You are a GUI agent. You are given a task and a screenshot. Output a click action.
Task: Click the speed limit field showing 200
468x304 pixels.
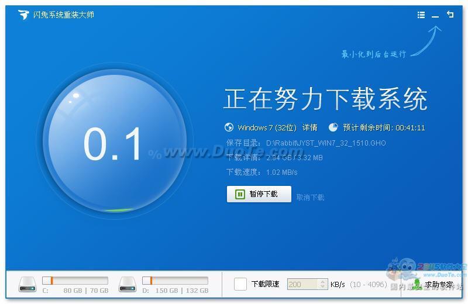(x=302, y=284)
